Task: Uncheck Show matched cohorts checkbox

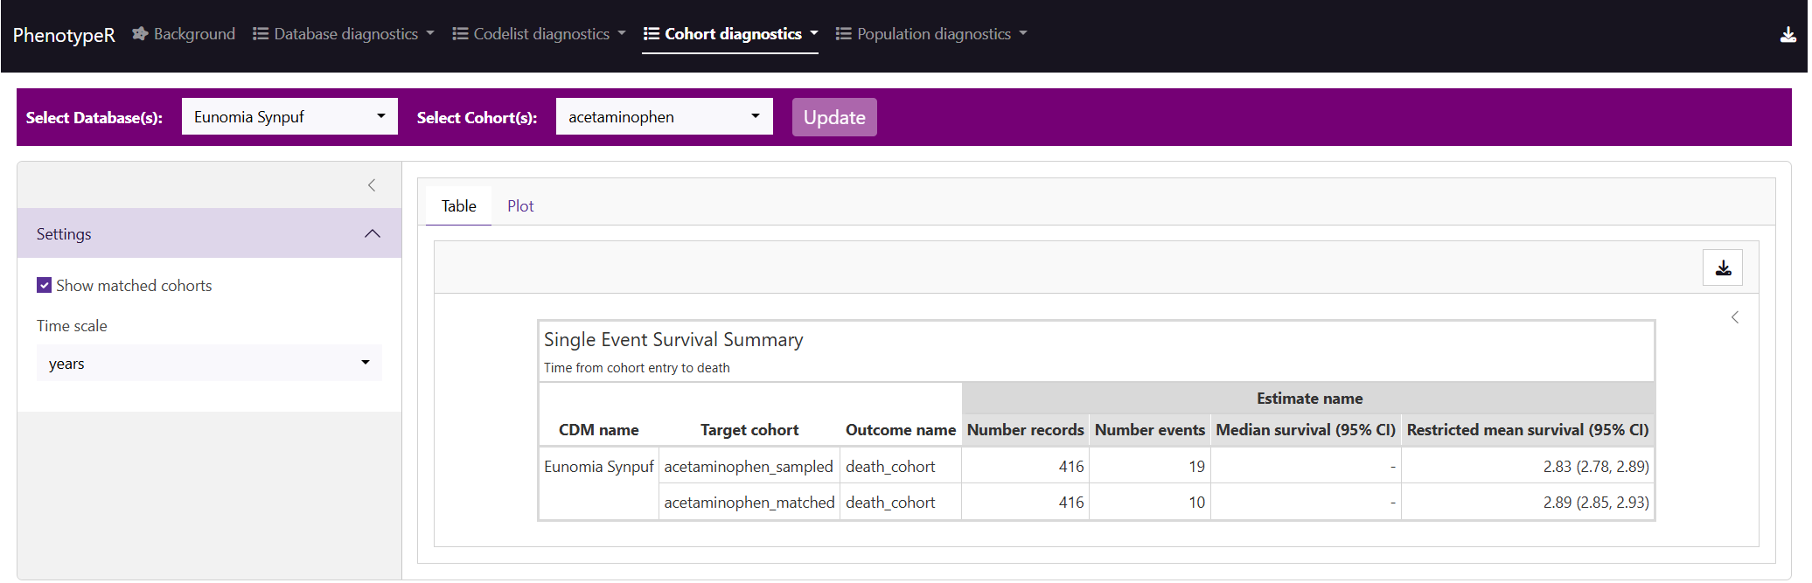Action: coord(45,285)
